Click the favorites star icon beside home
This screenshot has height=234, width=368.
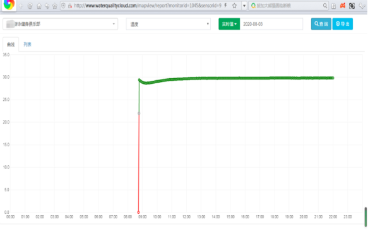click(x=55, y=6)
